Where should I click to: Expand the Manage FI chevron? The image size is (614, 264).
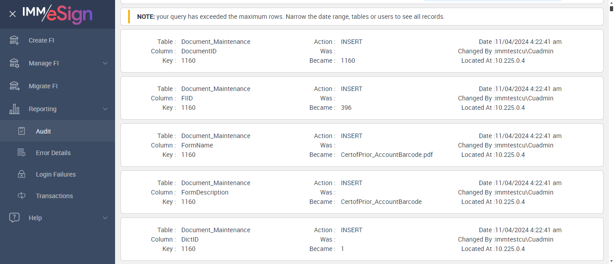click(x=105, y=63)
